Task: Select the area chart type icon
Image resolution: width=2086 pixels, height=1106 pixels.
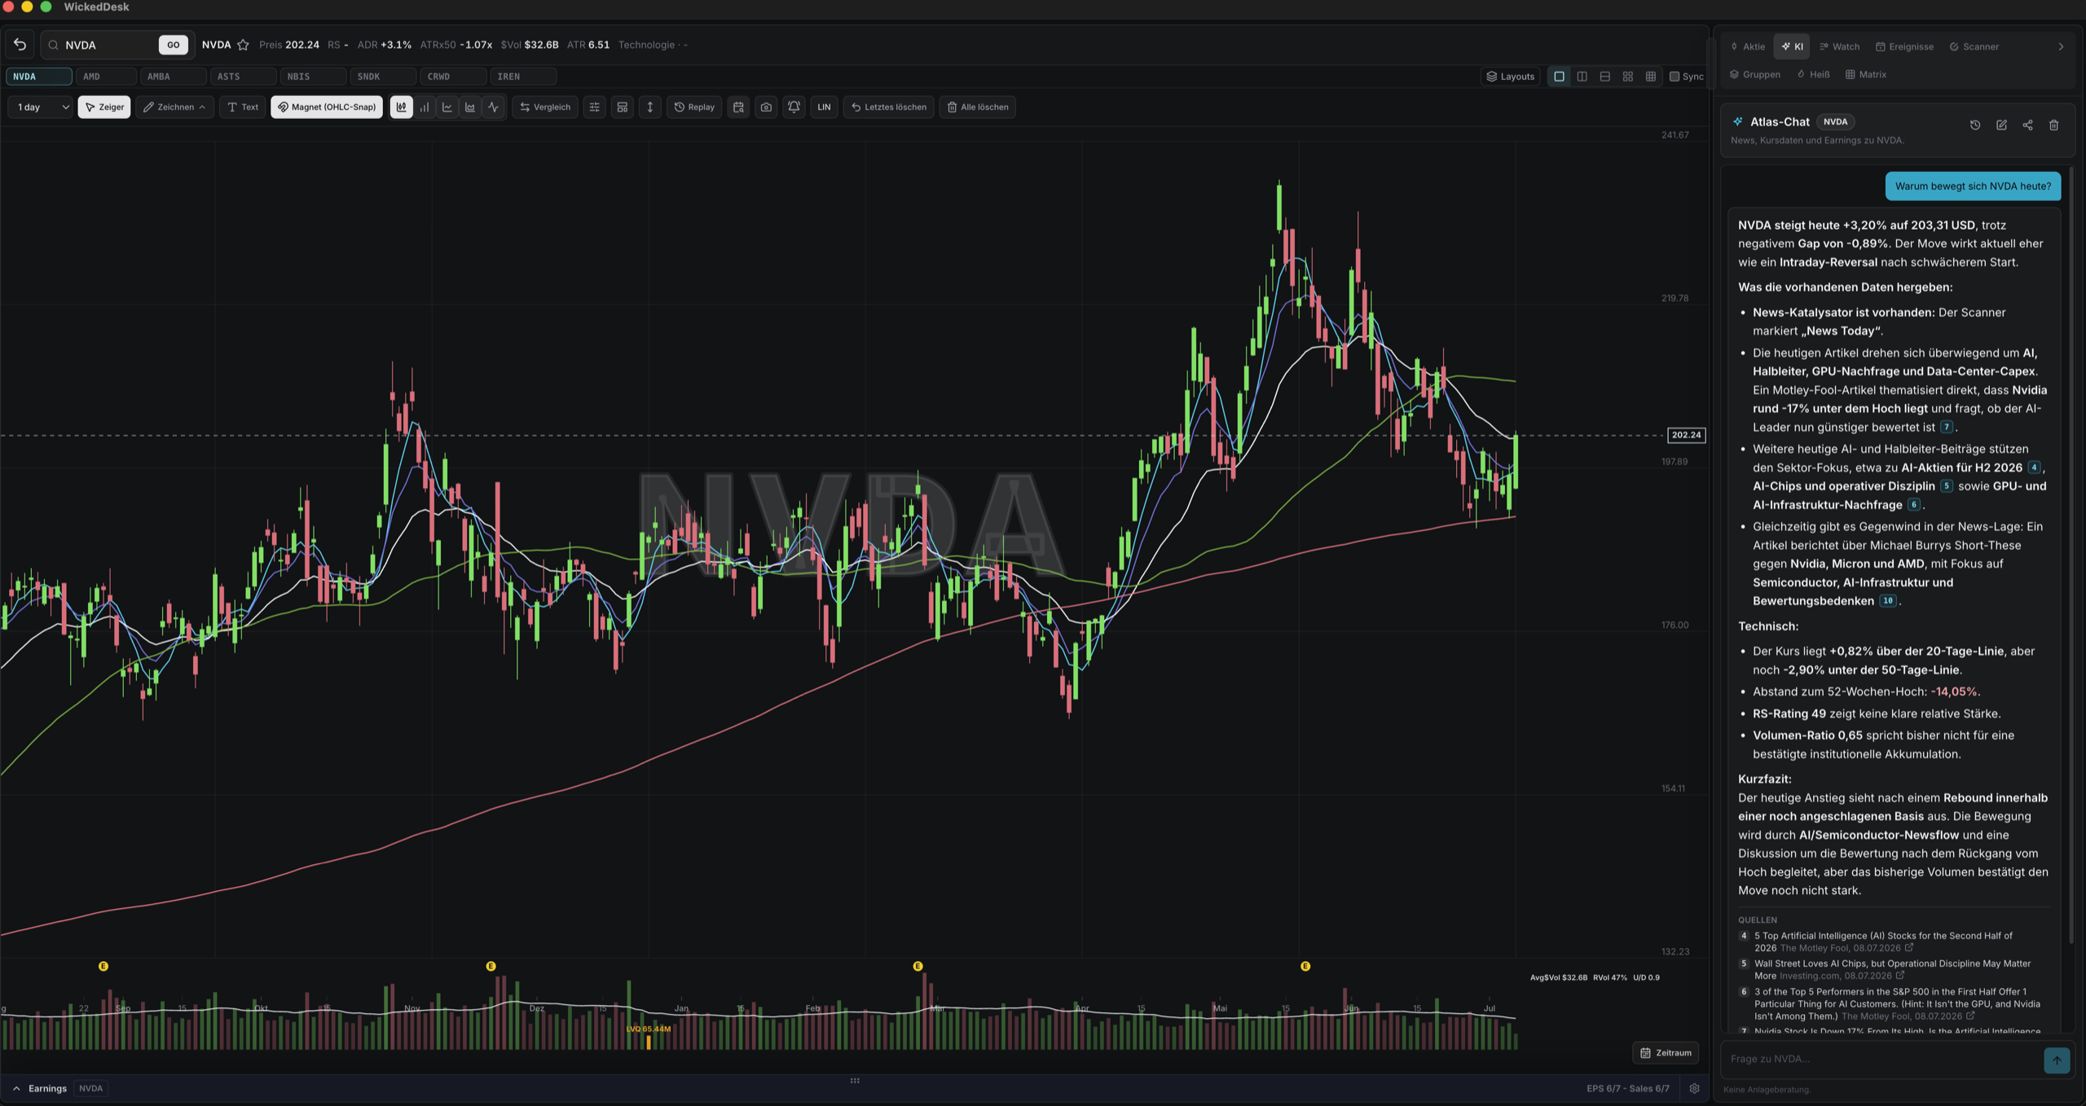Action: click(x=469, y=107)
